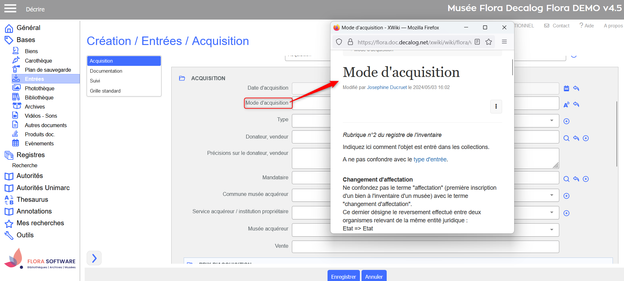Open the Thesaurus section in sidebar
The width and height of the screenshot is (624, 281).
[x=32, y=200]
